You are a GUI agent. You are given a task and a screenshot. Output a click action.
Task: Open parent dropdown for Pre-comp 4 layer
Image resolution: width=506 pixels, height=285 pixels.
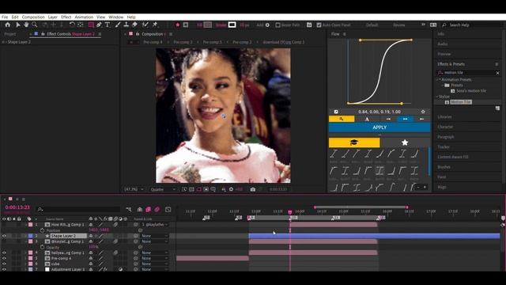click(155, 258)
